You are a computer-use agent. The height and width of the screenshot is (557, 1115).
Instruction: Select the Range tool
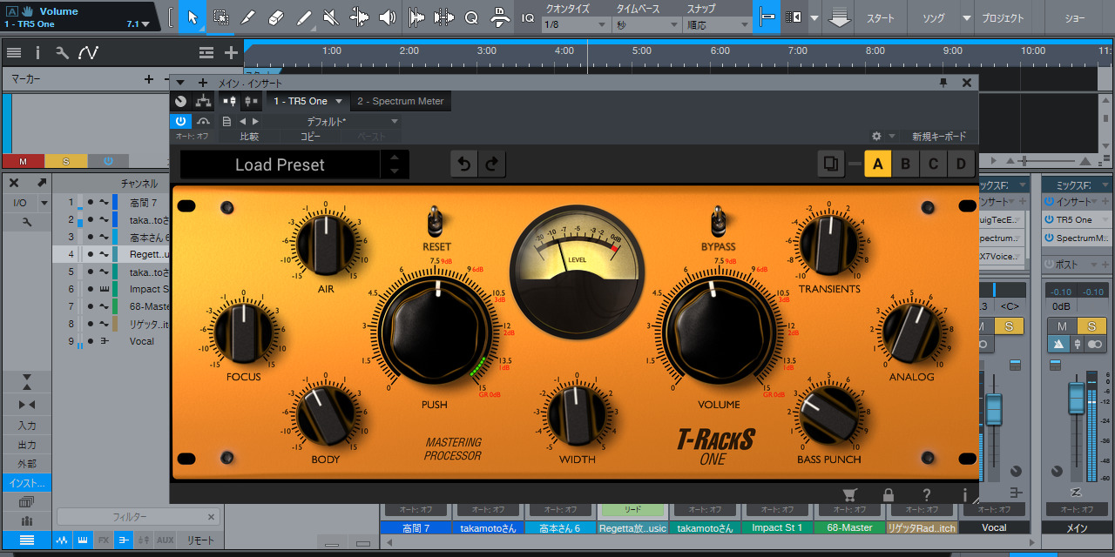pos(221,17)
